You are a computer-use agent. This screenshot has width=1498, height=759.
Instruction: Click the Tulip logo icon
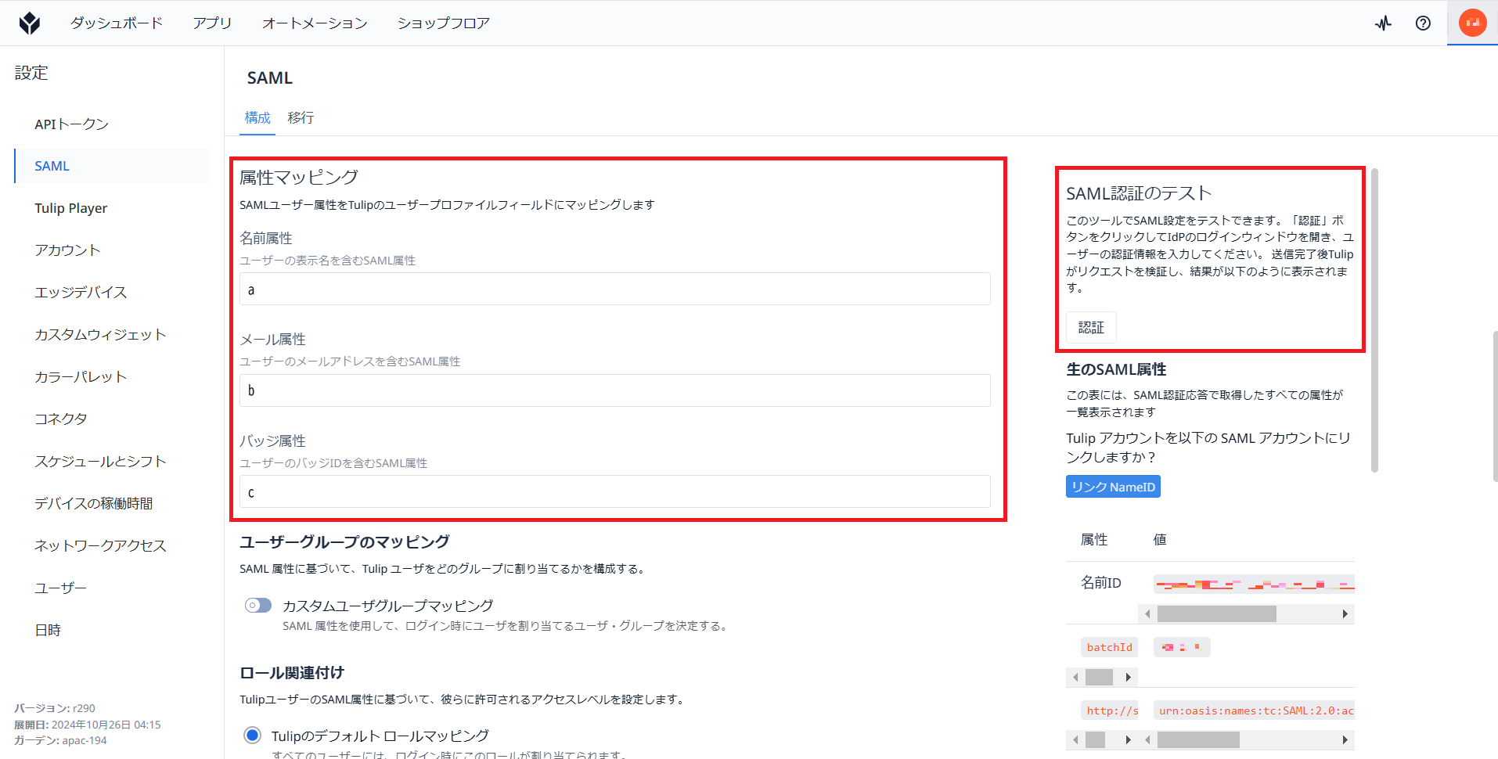click(x=30, y=23)
